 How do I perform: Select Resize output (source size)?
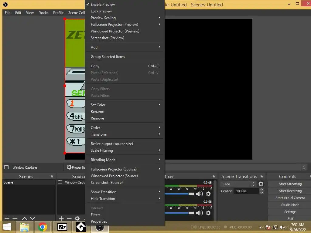pyautogui.click(x=125, y=144)
